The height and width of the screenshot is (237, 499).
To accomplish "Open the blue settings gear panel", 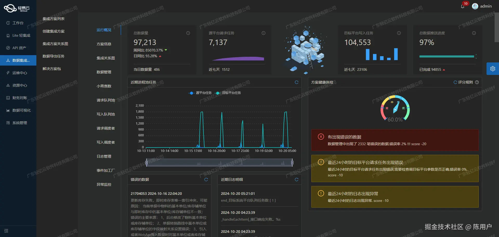I will (x=493, y=69).
